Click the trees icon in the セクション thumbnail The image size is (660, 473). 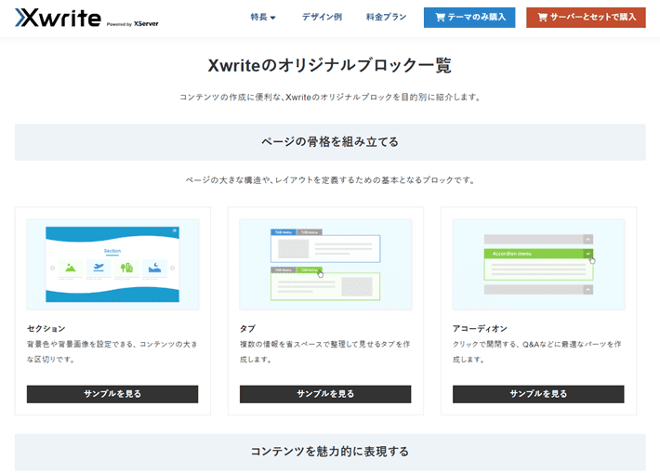point(126,268)
